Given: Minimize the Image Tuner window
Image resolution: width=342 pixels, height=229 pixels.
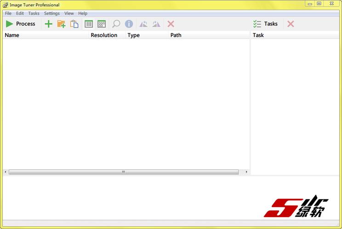Looking at the screenshot, I should click(310, 4).
